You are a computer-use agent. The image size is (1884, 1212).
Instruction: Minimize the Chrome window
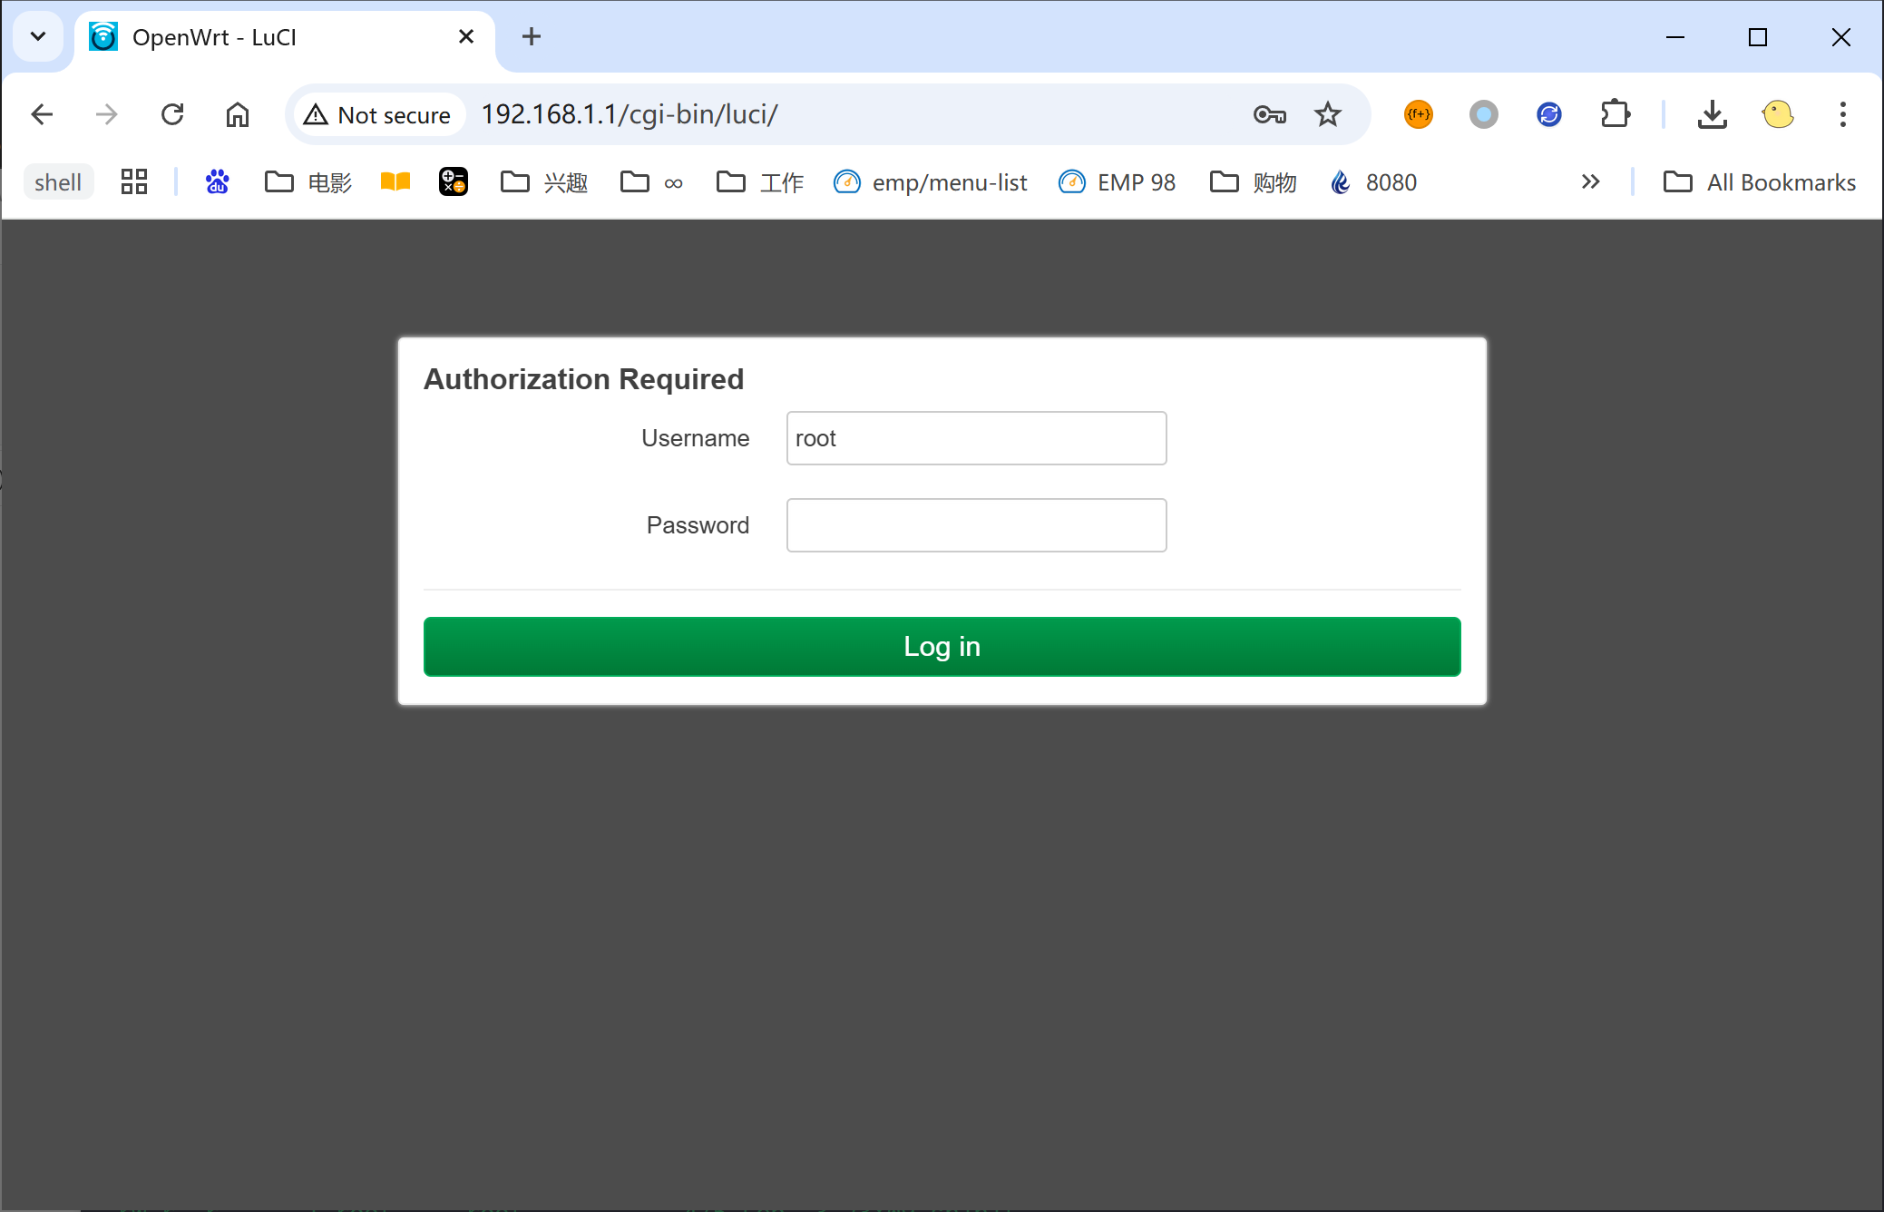1675,37
